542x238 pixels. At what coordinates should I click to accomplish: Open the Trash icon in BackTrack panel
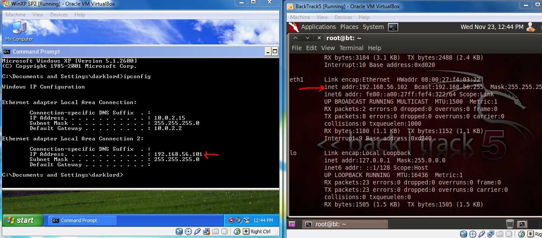click(510, 224)
